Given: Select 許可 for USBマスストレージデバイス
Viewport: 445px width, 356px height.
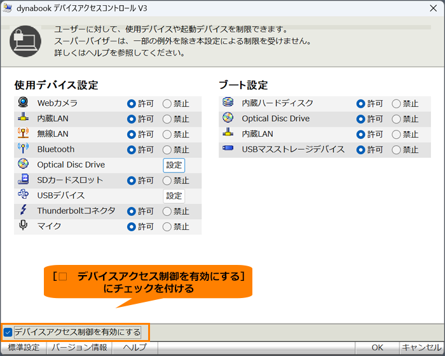Looking at the screenshot, I should pyautogui.click(x=360, y=150).
